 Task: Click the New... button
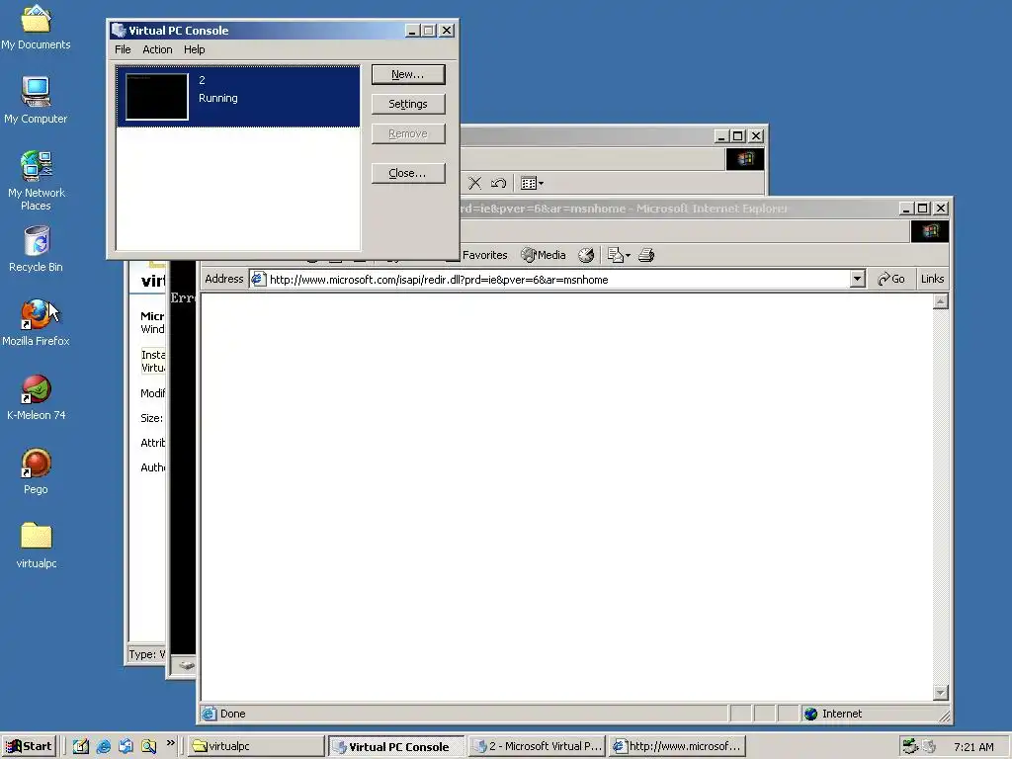[x=408, y=74]
